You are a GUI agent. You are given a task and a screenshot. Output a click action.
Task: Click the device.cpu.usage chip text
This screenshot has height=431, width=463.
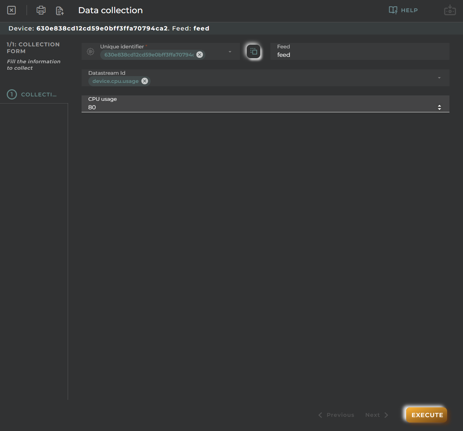(x=115, y=81)
